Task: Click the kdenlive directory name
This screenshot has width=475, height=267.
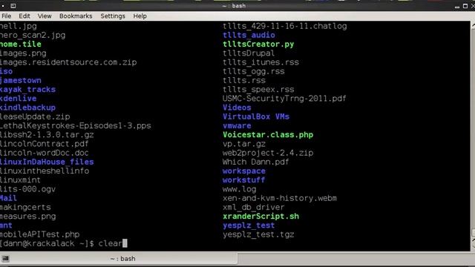Action: [x=18, y=99]
